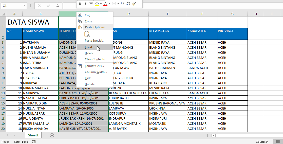Open the Font Color dropdown arrow

coord(109,4)
